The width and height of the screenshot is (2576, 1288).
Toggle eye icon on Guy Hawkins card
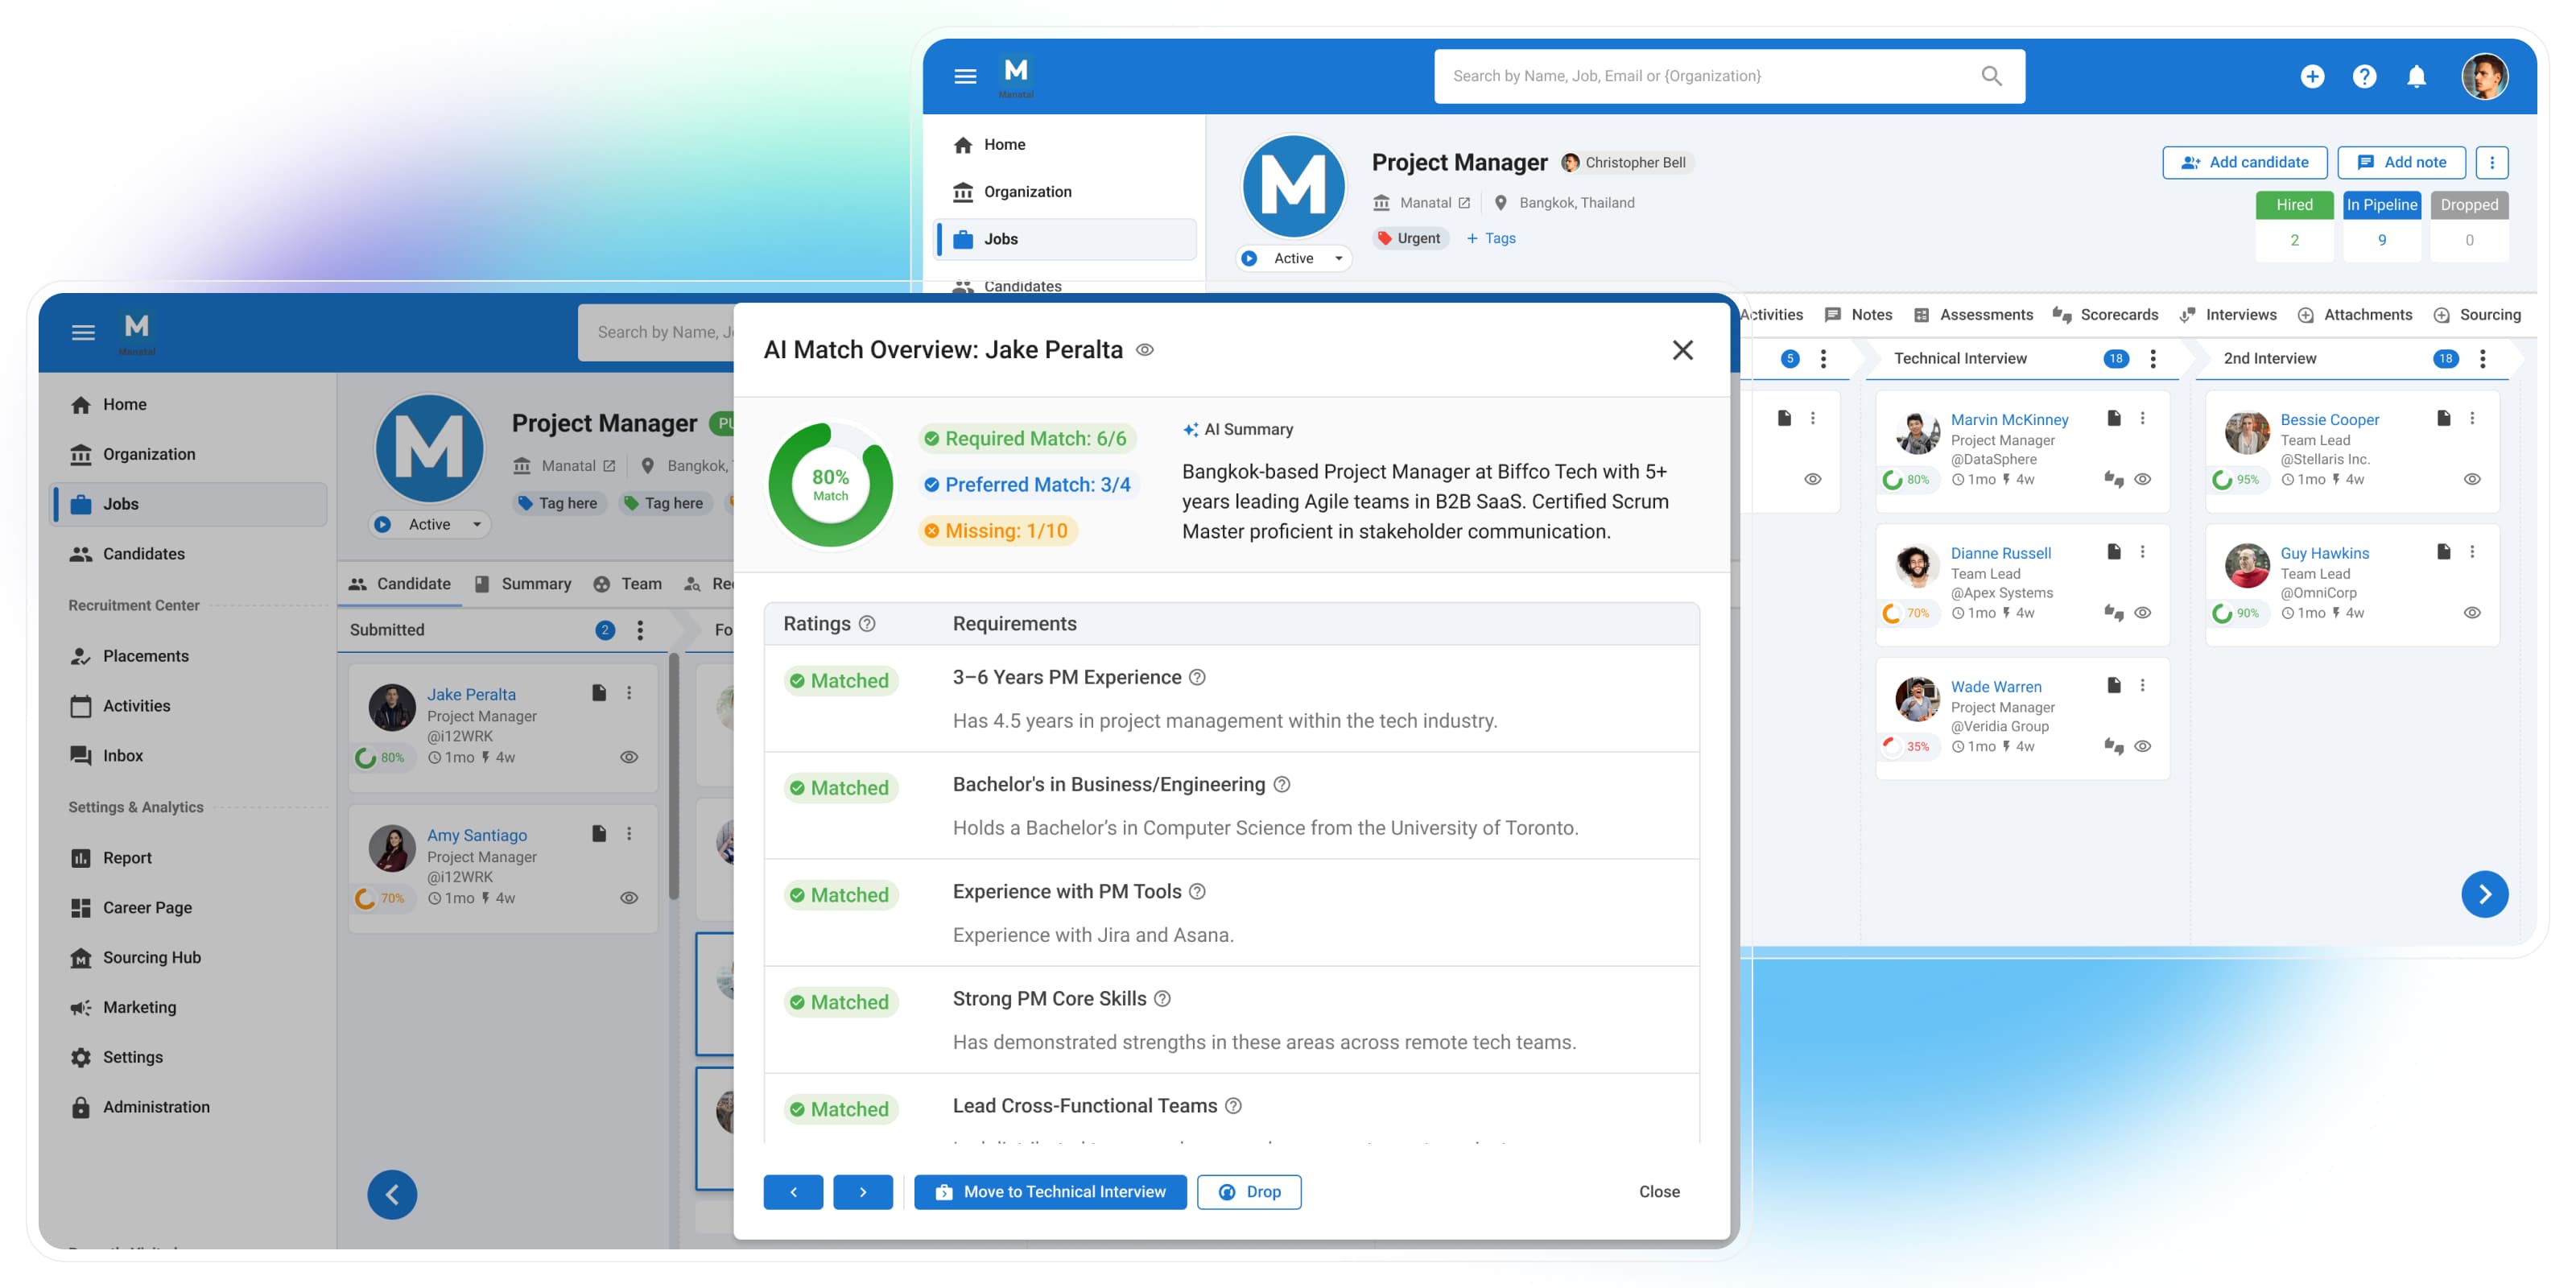click(2472, 612)
